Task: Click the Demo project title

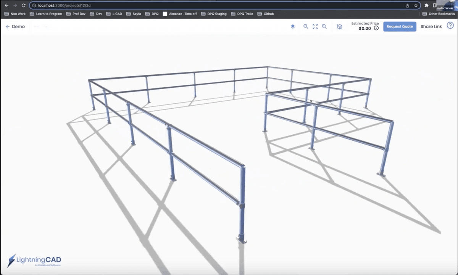Action: [x=18, y=27]
